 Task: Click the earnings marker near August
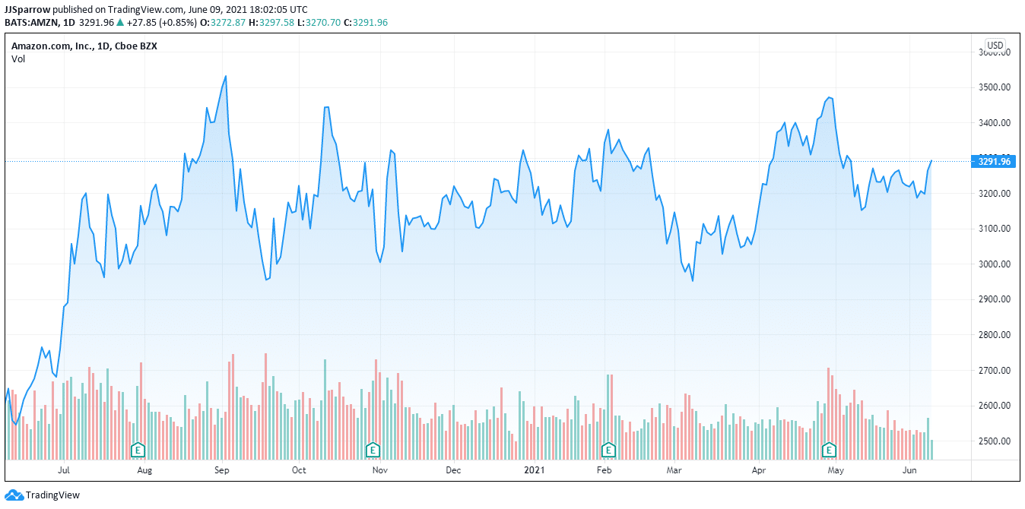coord(138,449)
